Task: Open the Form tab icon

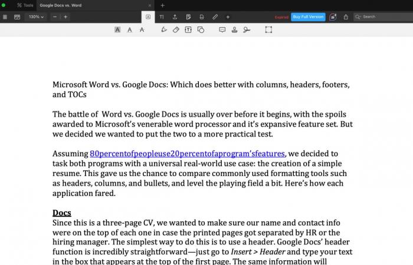Action: (188, 17)
